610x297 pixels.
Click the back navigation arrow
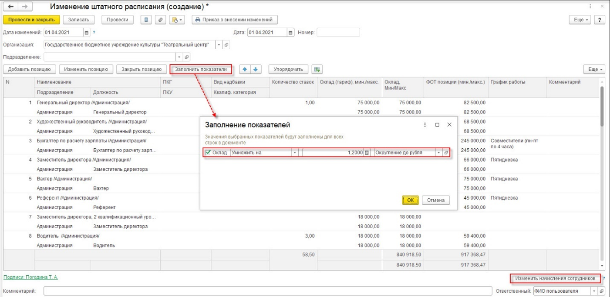tap(10, 7)
